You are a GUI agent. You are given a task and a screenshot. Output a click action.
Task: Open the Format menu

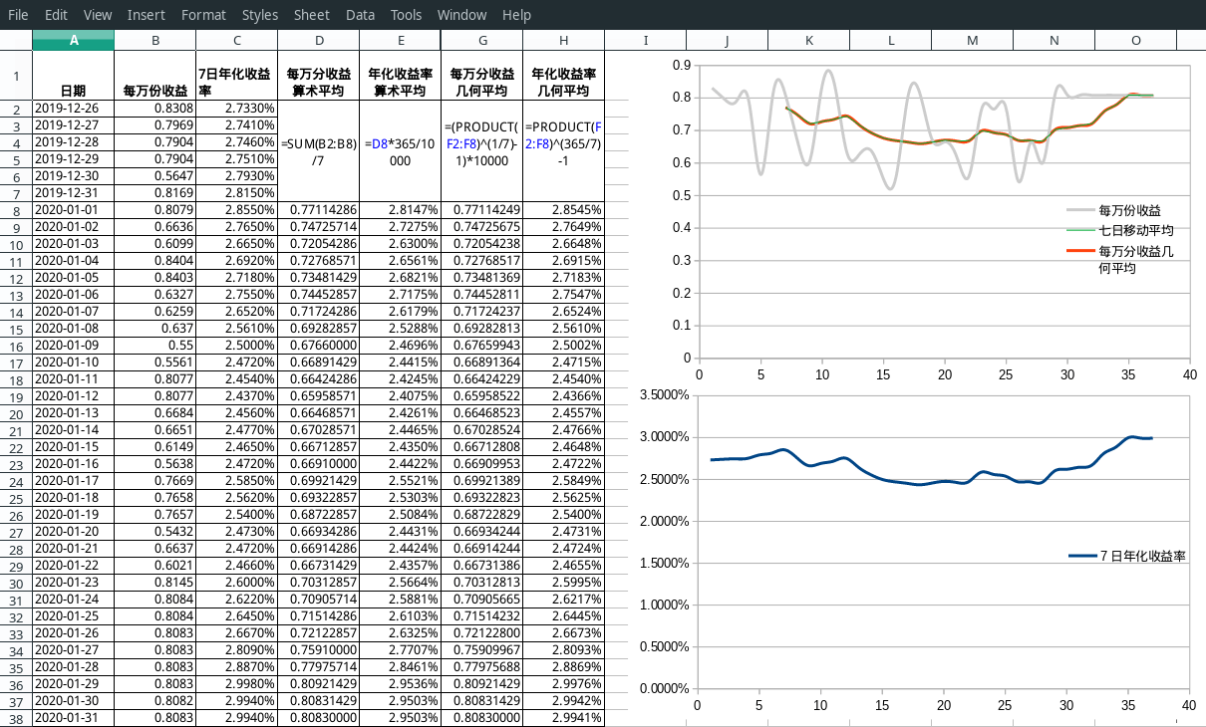pyautogui.click(x=203, y=15)
